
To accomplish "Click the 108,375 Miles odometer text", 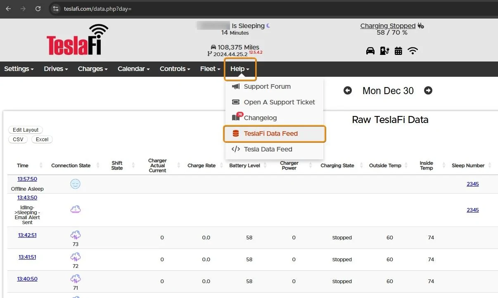I will click(239, 47).
